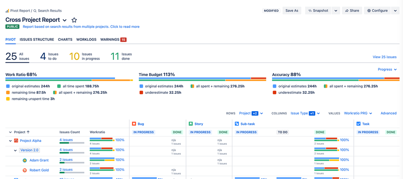Image resolution: width=403 pixels, height=179 pixels.
Task: Click the Accuracy 88% progress bar
Action: [336, 79]
